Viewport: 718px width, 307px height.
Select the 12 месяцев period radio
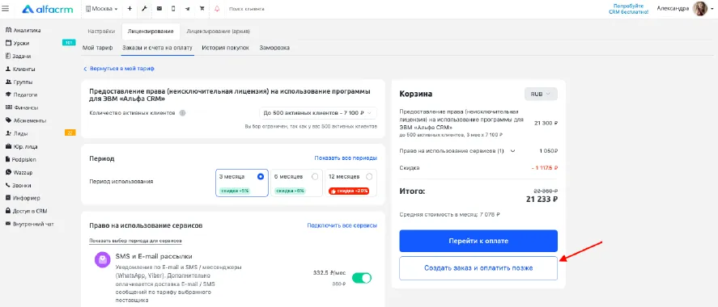click(369, 176)
